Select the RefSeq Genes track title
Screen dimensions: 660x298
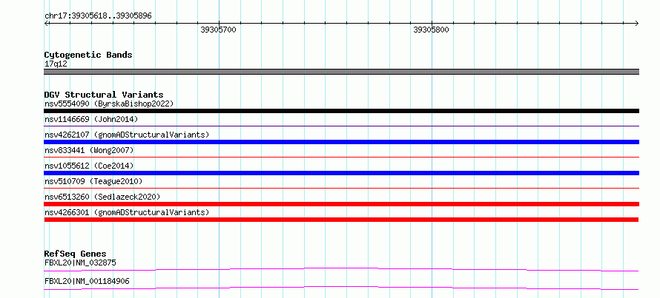pos(75,254)
